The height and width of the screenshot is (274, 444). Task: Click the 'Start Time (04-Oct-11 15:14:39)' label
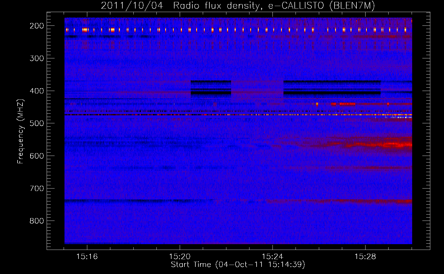(238, 264)
